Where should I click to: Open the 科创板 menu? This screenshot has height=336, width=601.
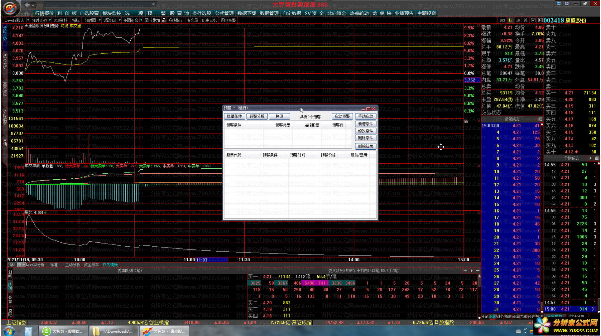tap(67, 13)
